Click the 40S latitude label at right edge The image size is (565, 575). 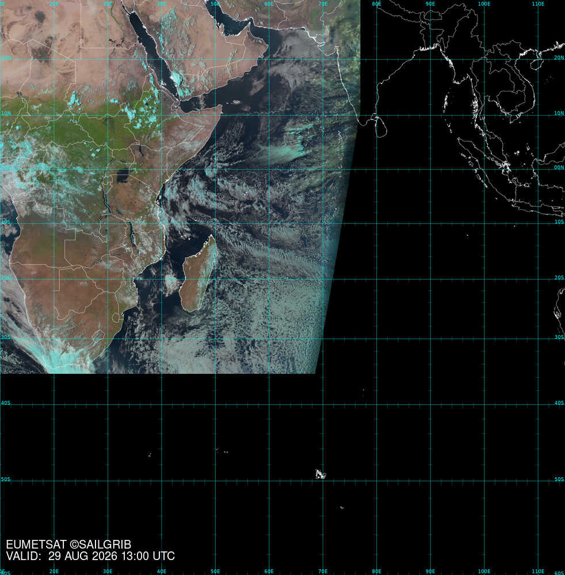(x=559, y=402)
